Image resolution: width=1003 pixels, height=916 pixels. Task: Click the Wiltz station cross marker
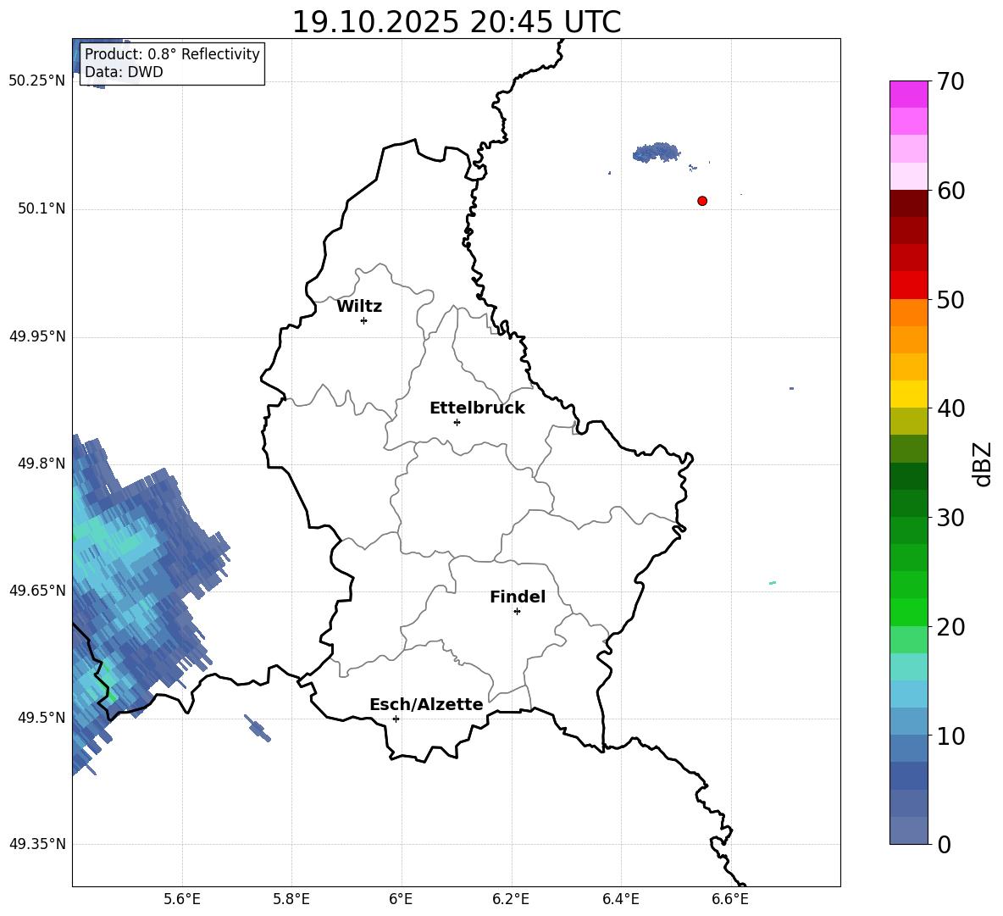coord(364,320)
